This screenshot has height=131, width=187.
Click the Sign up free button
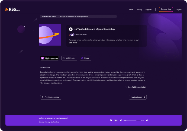pos(166,9)
